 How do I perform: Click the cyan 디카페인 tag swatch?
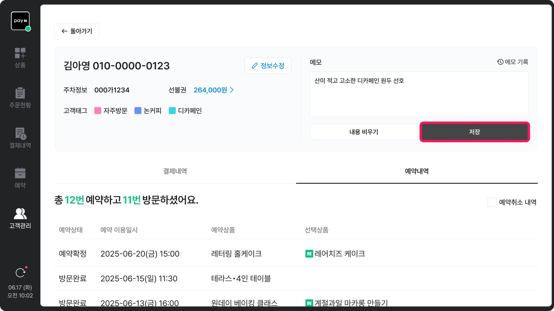tap(172, 111)
